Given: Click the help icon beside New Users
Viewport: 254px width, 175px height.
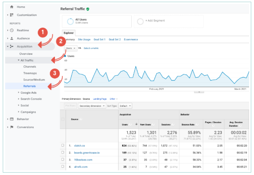Looking at the screenshot, I should pos(153,124).
